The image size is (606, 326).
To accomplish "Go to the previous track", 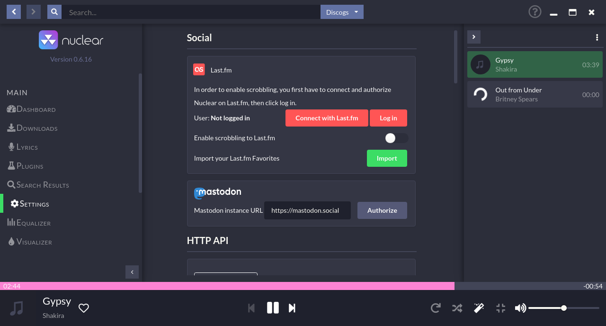I will tap(251, 308).
